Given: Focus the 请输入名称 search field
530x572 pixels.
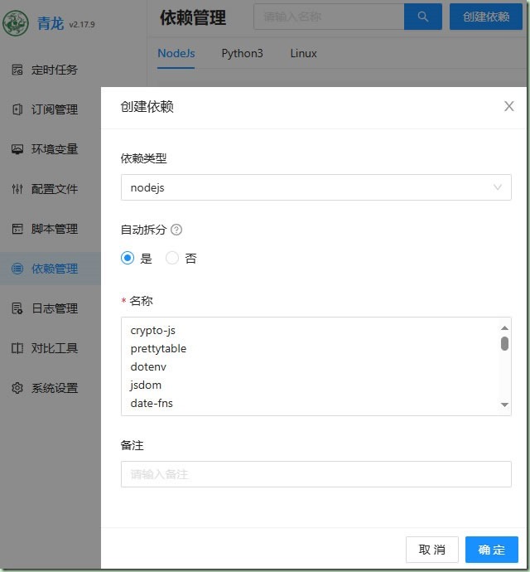Looking at the screenshot, I should coord(329,17).
